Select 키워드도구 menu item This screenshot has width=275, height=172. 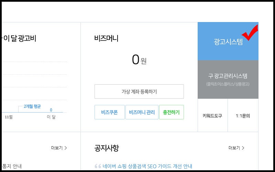(x=212, y=116)
